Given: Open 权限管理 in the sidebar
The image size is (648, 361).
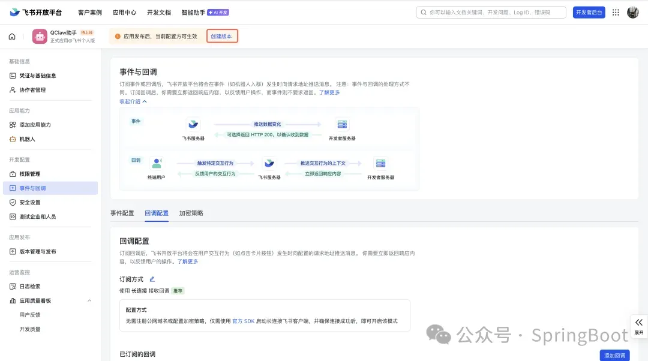Looking at the screenshot, I should pyautogui.click(x=30, y=174).
